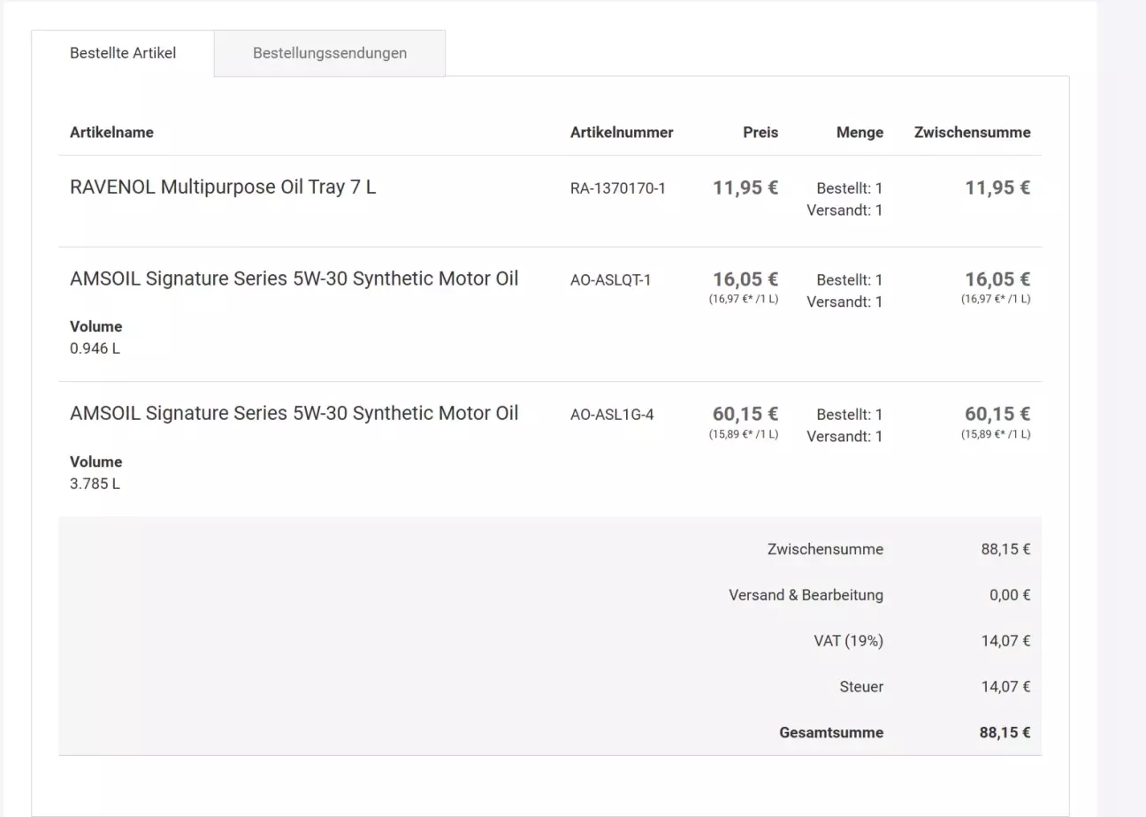The width and height of the screenshot is (1146, 817).
Task: Click the 14,07 € amount beside Steuer
Action: pos(1005,687)
